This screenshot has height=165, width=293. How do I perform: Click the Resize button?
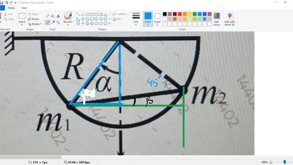pos(33,19)
